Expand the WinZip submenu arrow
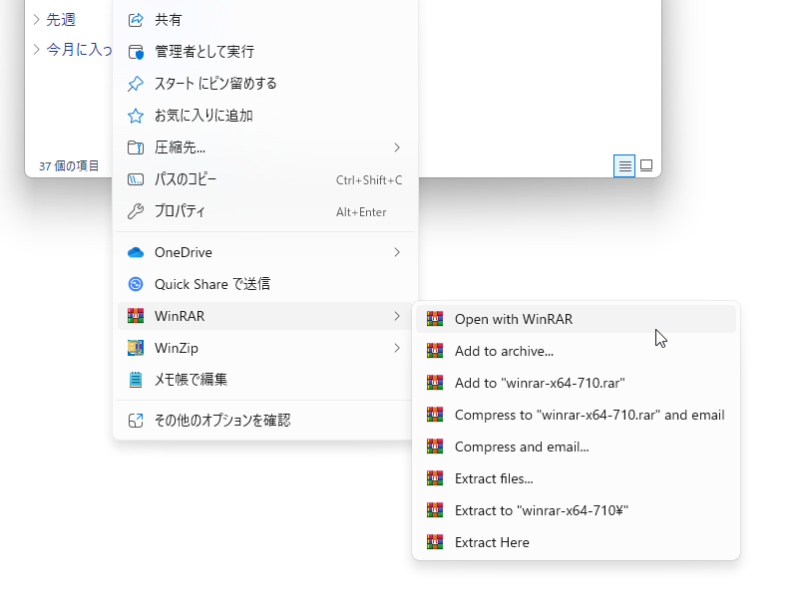The height and width of the screenshot is (598, 798). coord(397,348)
